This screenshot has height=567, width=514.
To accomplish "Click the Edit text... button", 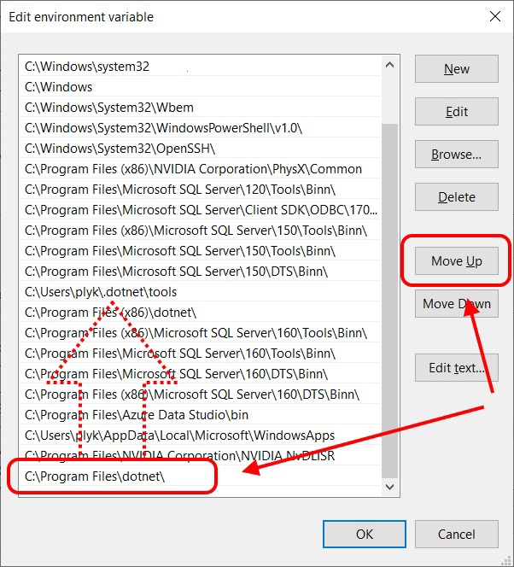I will pyautogui.click(x=457, y=367).
